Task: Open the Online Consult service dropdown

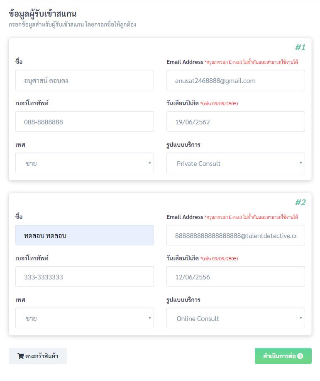Action: pyautogui.click(x=236, y=318)
